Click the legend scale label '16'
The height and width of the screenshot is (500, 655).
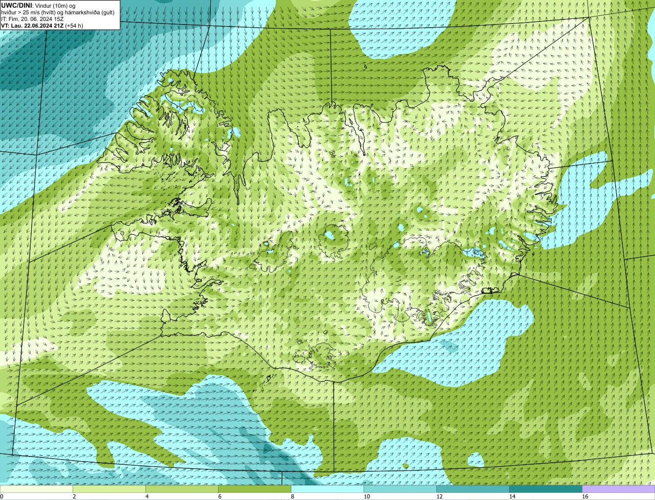coord(585,496)
